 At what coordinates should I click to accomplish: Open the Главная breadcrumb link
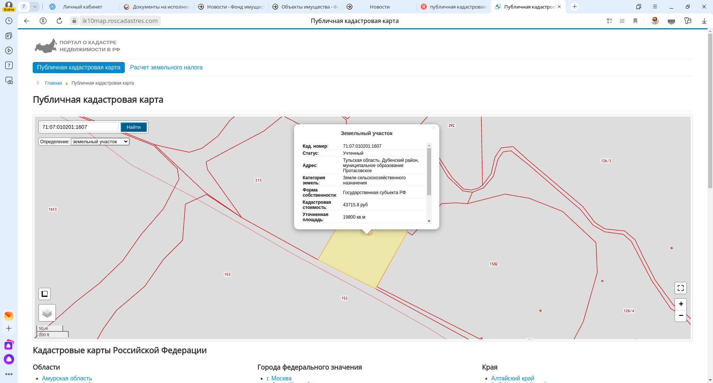53,83
